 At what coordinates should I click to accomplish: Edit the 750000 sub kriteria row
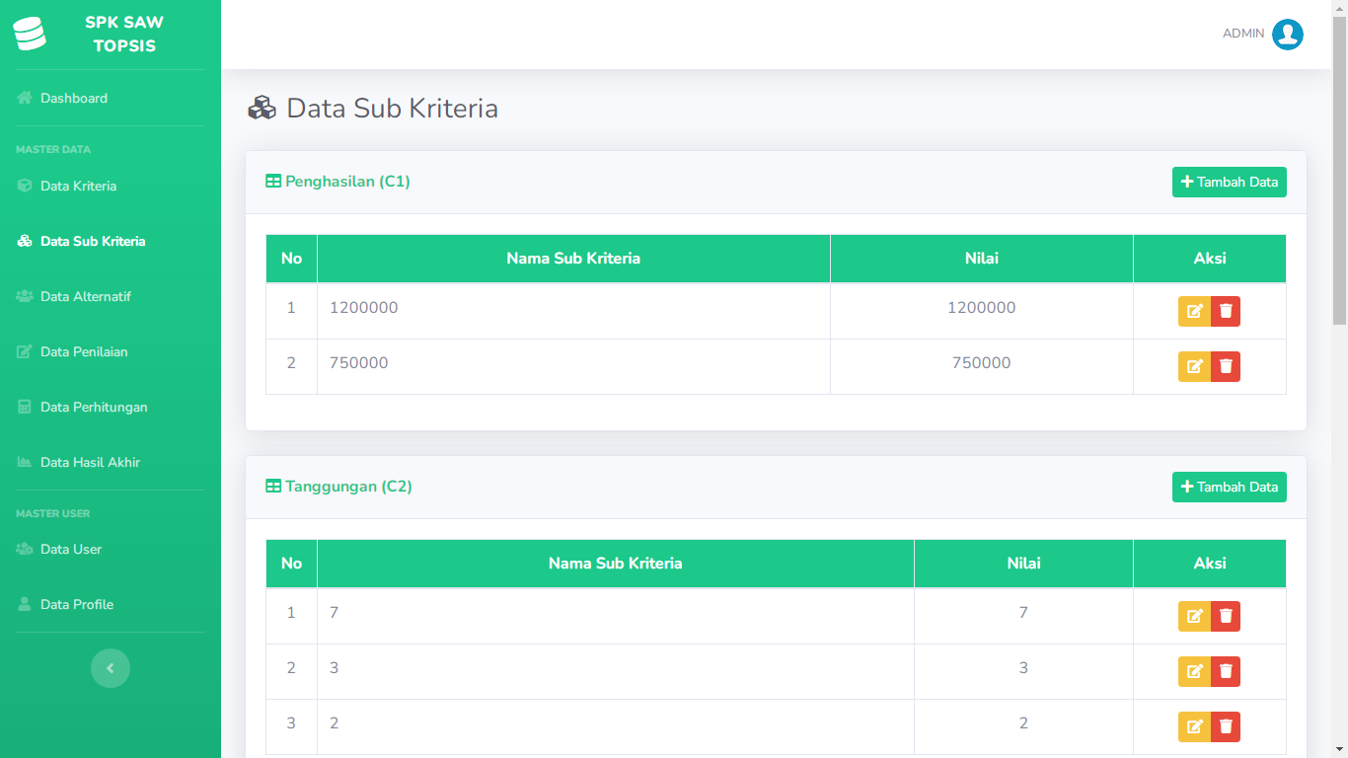[x=1194, y=366]
